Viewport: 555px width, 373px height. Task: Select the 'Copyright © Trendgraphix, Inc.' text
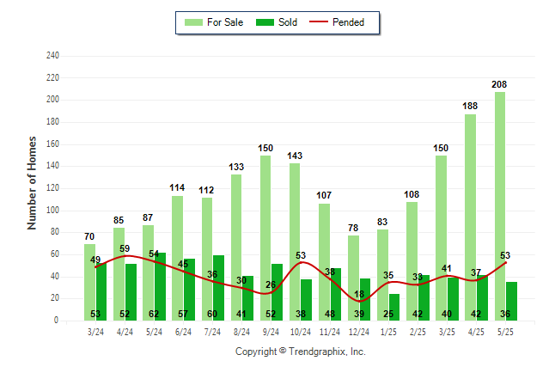(x=301, y=352)
